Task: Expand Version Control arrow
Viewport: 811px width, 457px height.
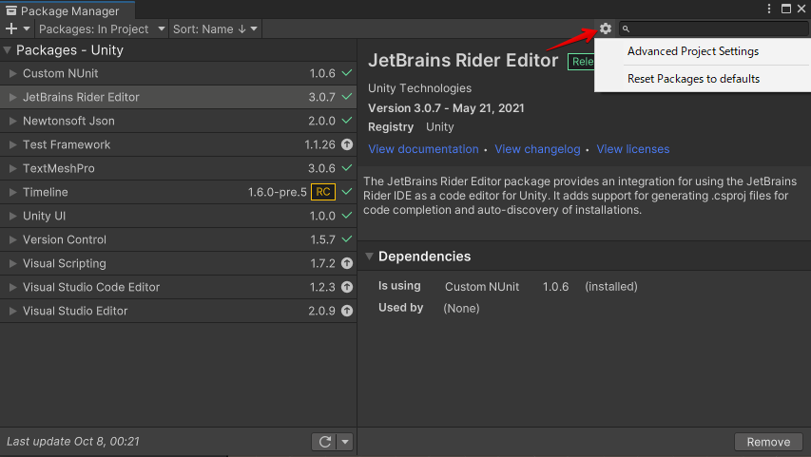Action: click(x=13, y=239)
